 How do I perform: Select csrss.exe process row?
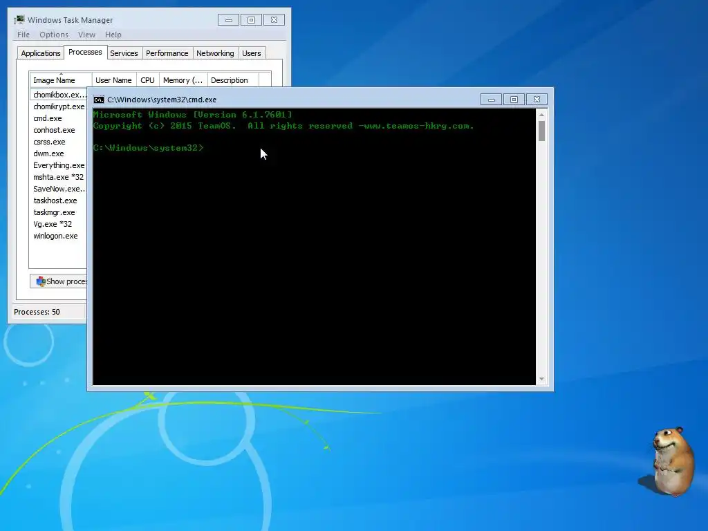pos(59,142)
